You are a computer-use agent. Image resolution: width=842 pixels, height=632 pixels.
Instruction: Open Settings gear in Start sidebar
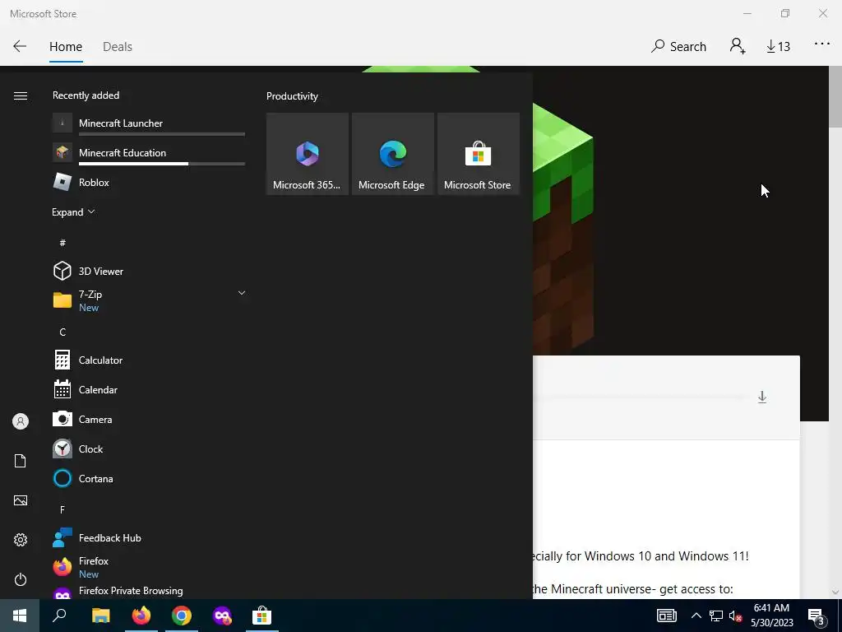pos(21,540)
